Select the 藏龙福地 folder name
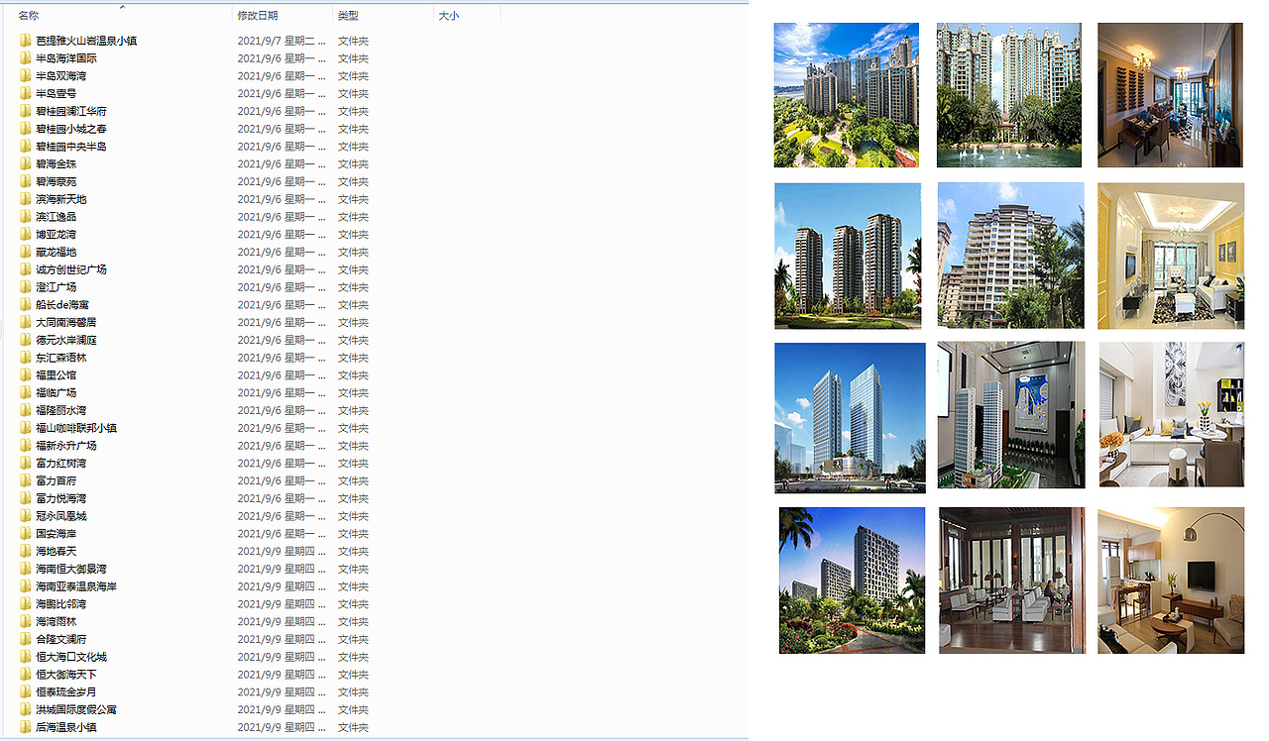The width and height of the screenshot is (1269, 741). point(57,252)
